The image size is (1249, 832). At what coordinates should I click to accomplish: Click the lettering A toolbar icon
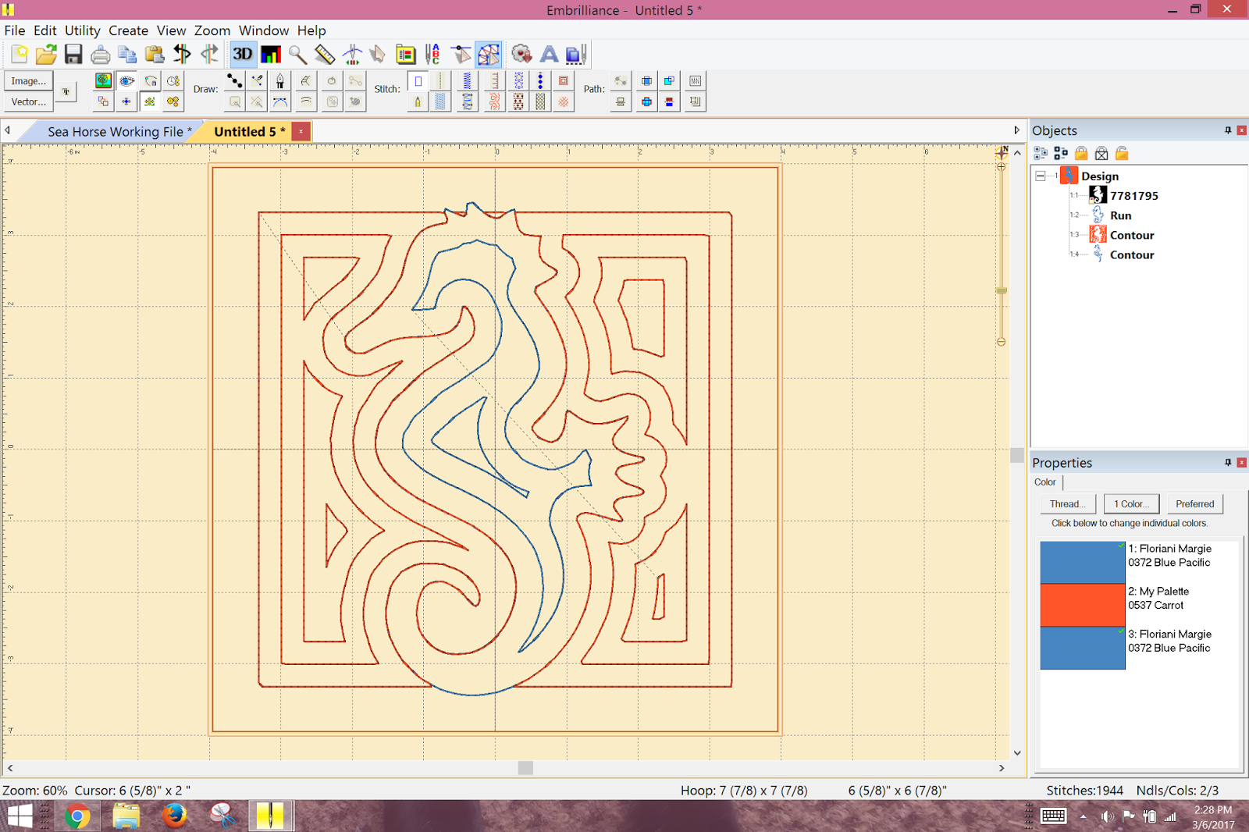(x=547, y=54)
